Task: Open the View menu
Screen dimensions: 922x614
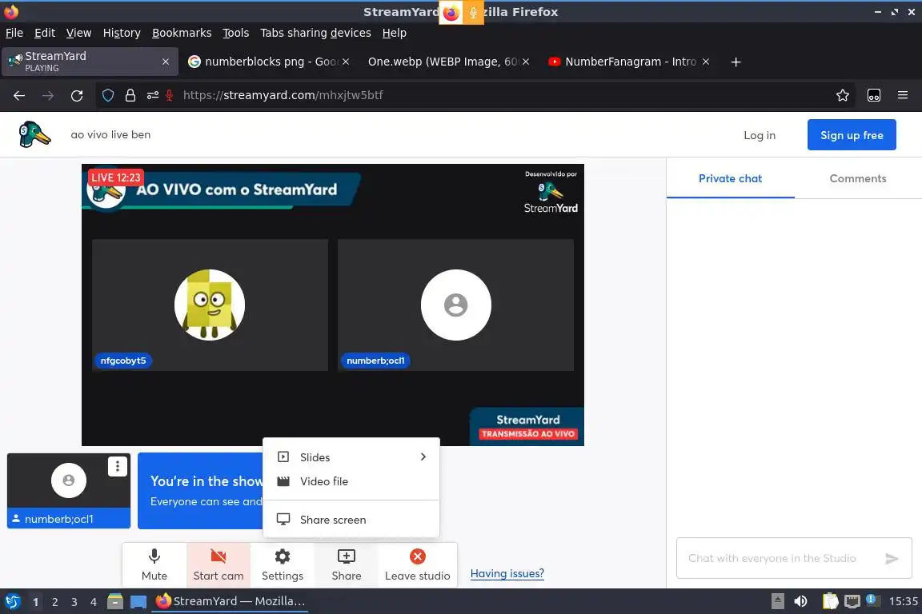Action: (78, 33)
